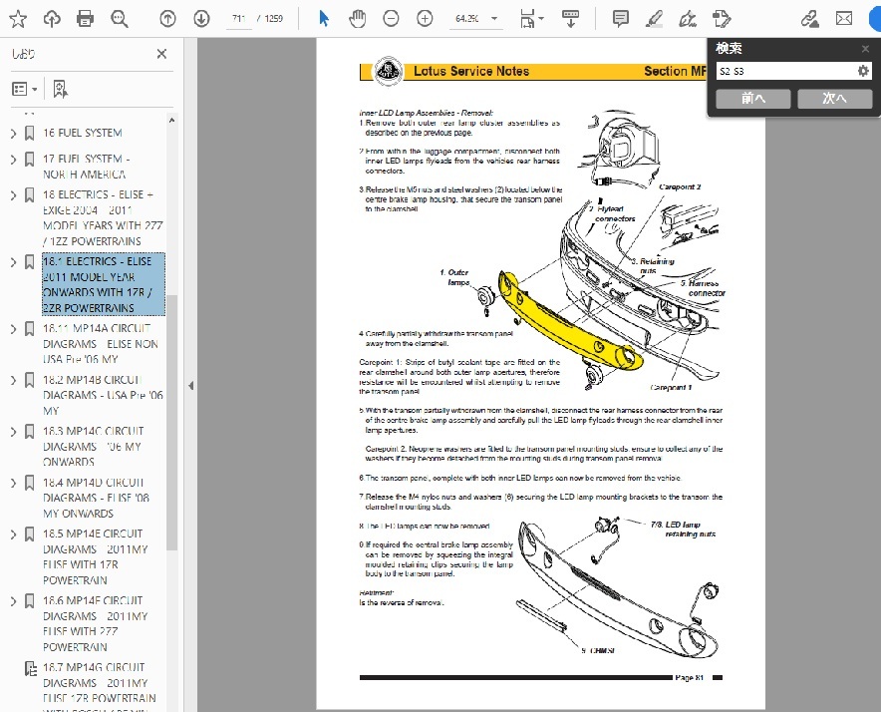Click the search text field

785,71
